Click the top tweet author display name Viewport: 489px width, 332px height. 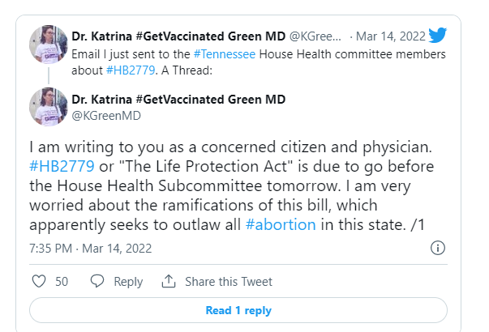178,36
